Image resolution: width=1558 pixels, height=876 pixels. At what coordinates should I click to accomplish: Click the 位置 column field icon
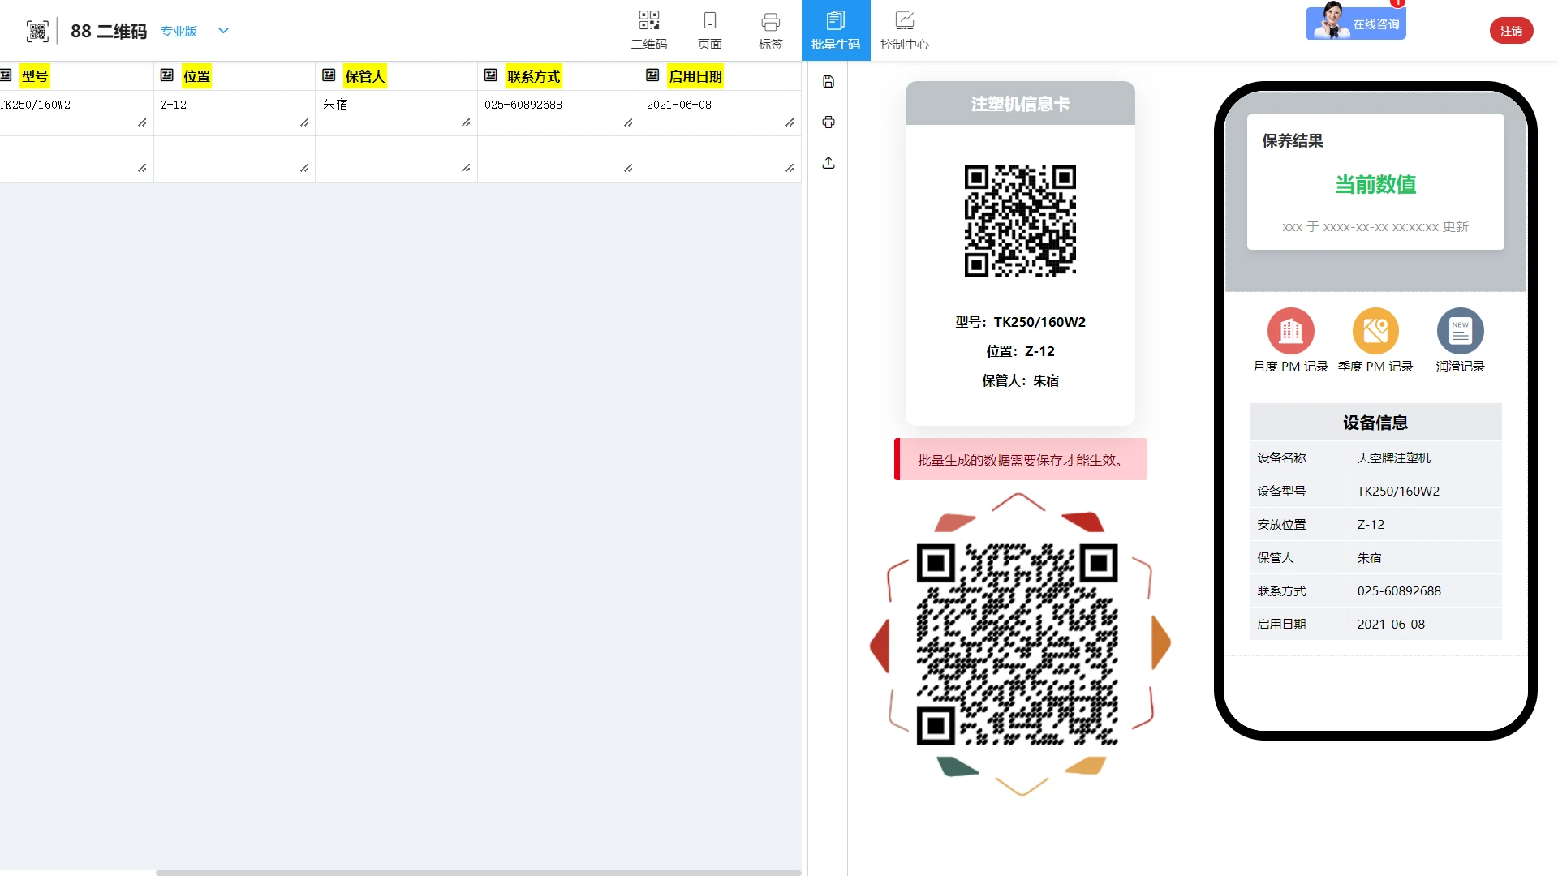coord(167,75)
